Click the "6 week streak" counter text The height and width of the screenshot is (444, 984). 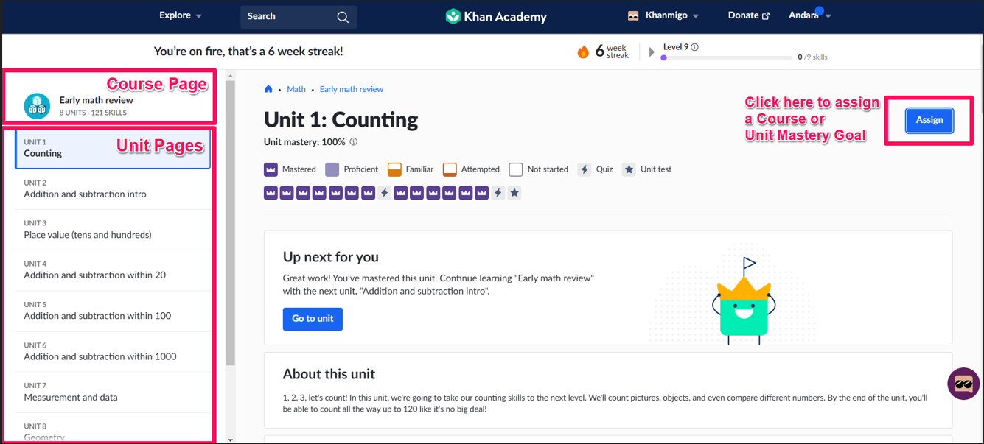tap(612, 52)
